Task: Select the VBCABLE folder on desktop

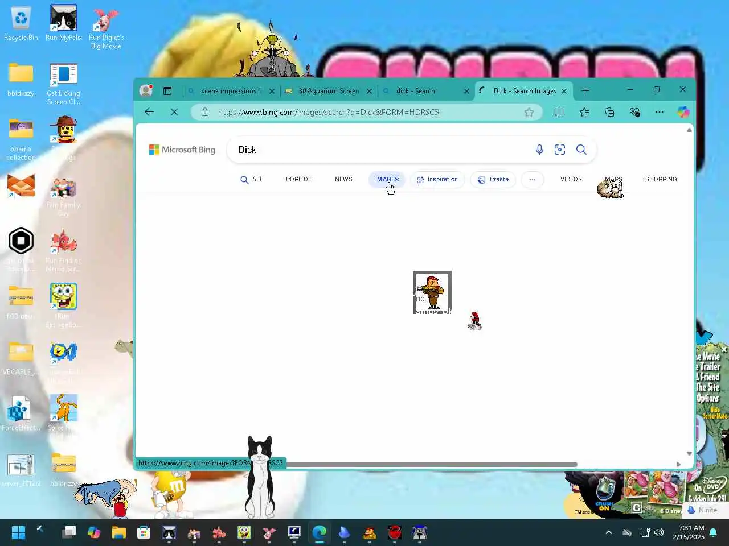Action: (21, 358)
